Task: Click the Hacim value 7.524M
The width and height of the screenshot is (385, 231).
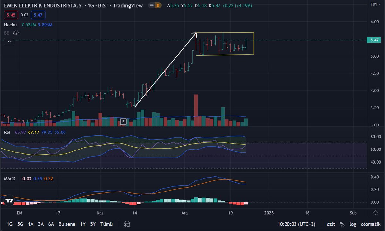Action: point(28,25)
